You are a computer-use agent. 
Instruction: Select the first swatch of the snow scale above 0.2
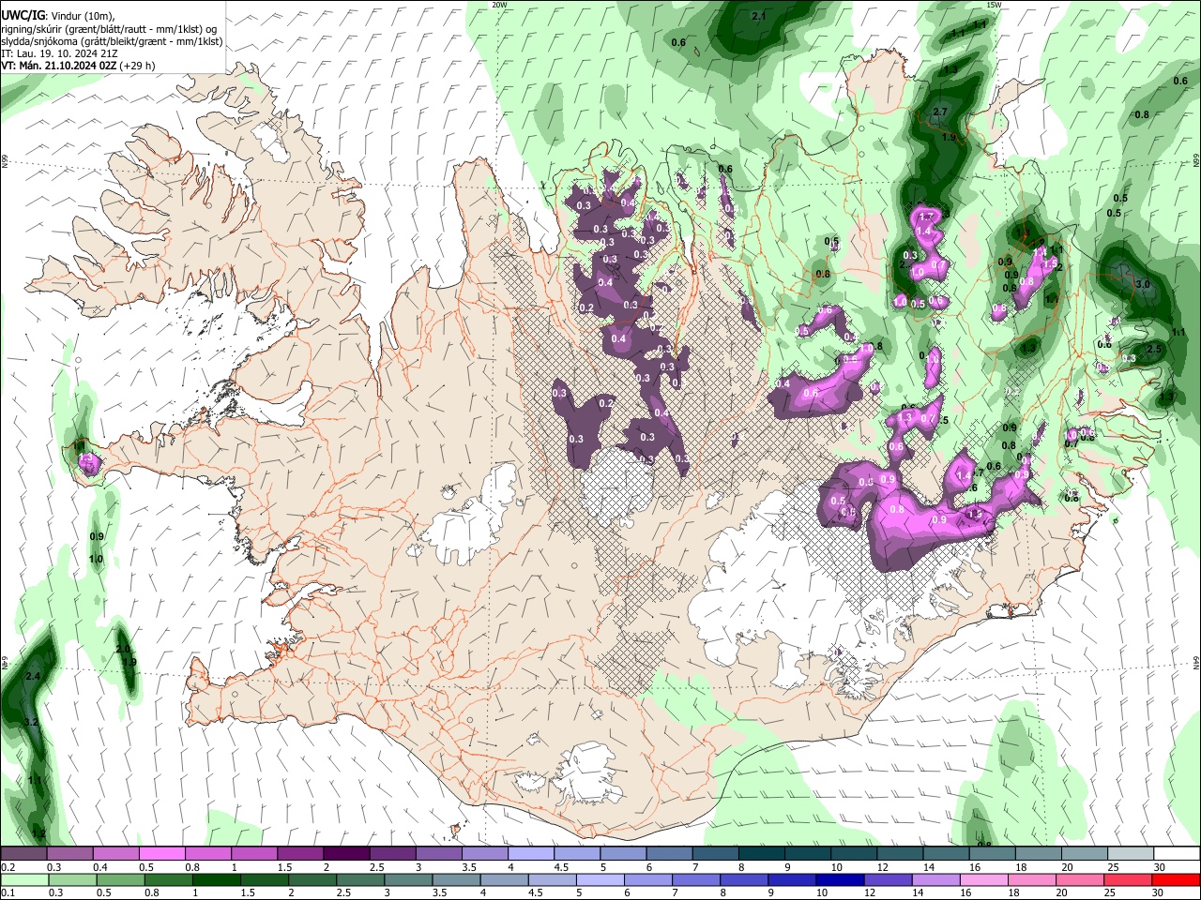[23, 854]
